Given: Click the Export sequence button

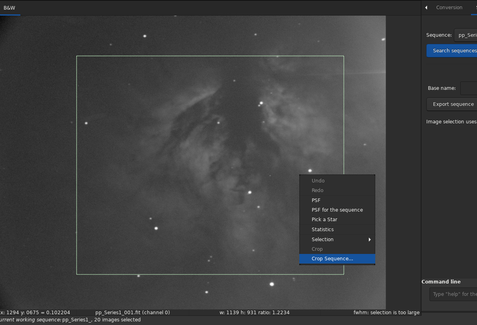Looking at the screenshot, I should click(453, 104).
